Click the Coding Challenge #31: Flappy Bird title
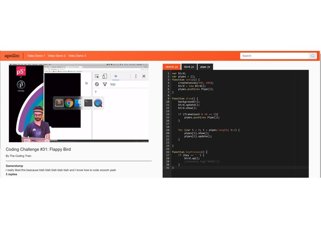The width and height of the screenshot is (321, 228). [38, 149]
